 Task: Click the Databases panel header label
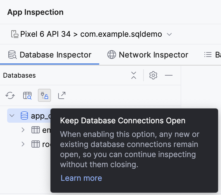[19, 76]
